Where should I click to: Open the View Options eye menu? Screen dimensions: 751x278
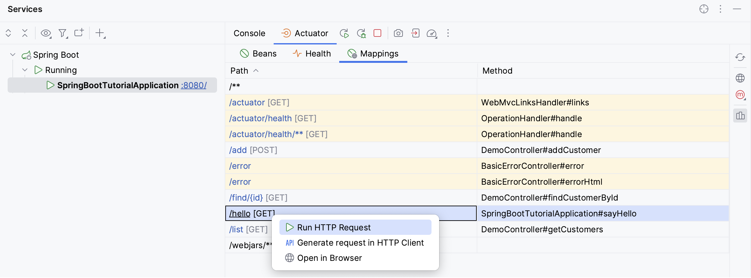coord(46,33)
